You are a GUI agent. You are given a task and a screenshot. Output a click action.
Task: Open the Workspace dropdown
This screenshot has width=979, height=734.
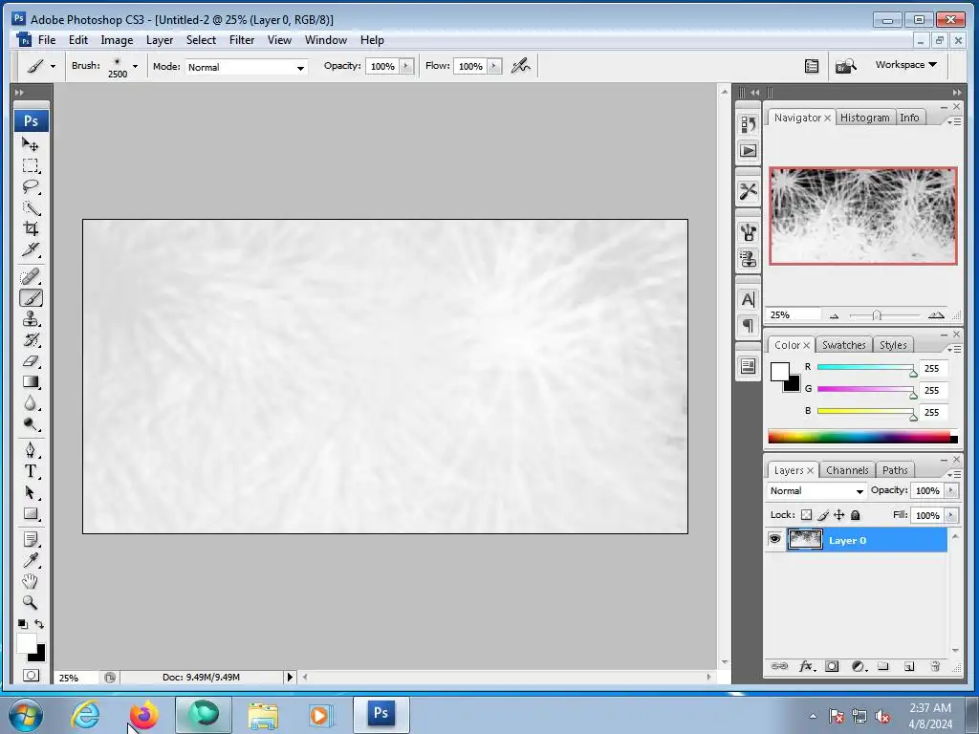pyautogui.click(x=906, y=64)
